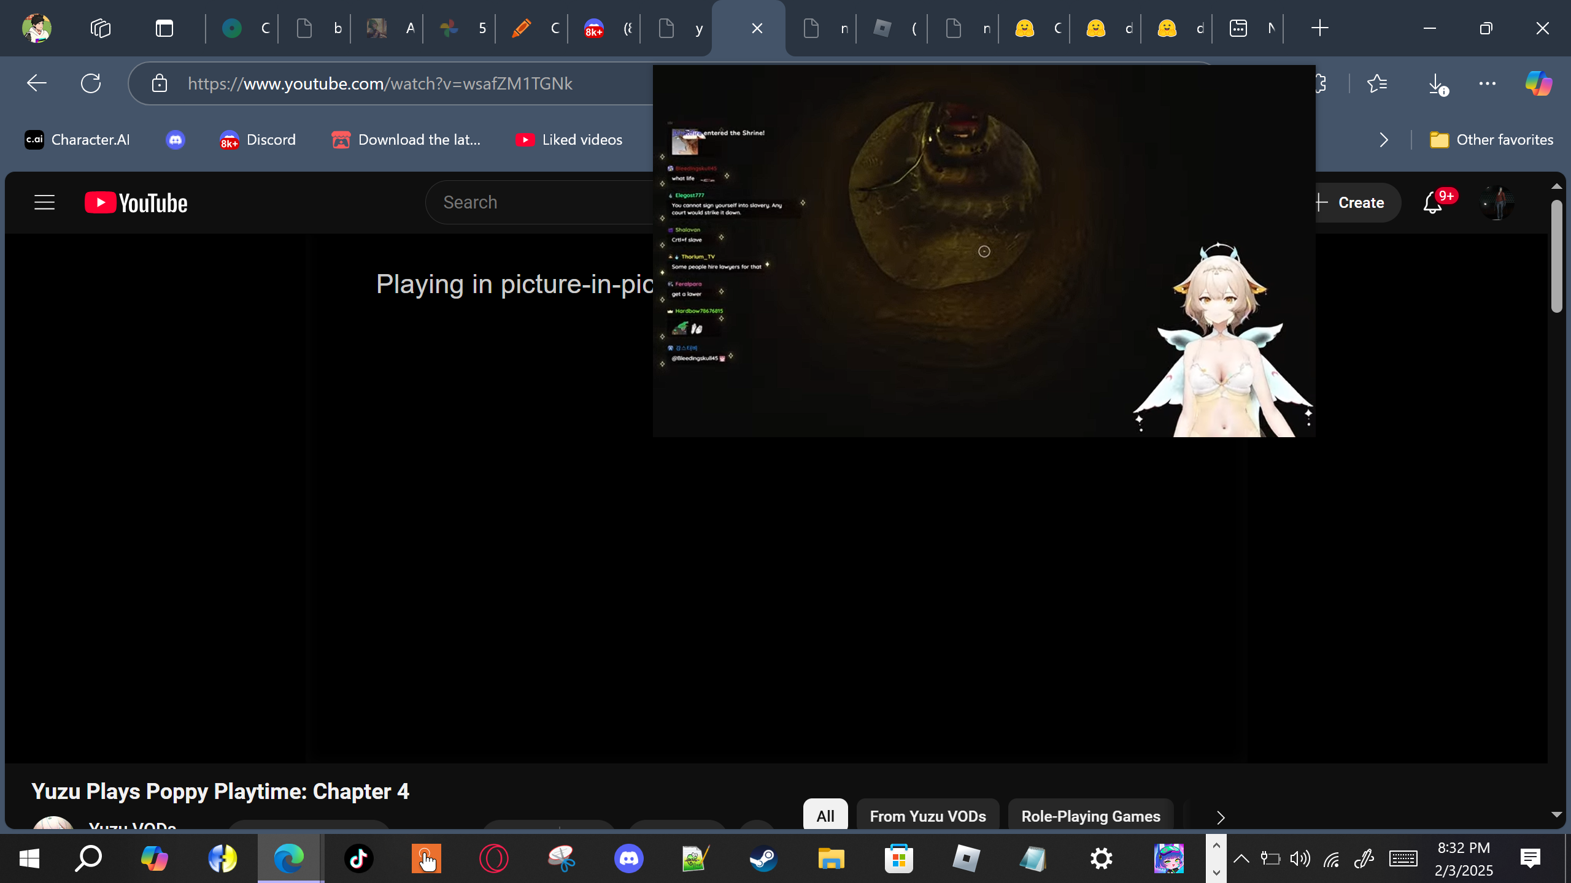1571x883 pixels.
Task: Open Windows Search from taskbar
Action: click(x=88, y=858)
